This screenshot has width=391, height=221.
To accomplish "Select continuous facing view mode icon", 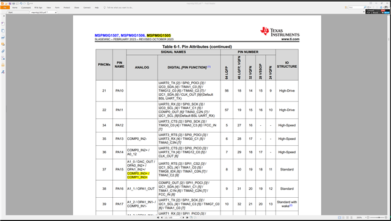I will (351, 217).
